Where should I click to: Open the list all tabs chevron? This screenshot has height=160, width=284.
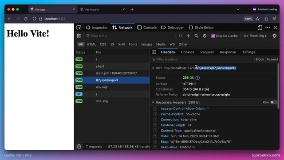click(x=238, y=9)
